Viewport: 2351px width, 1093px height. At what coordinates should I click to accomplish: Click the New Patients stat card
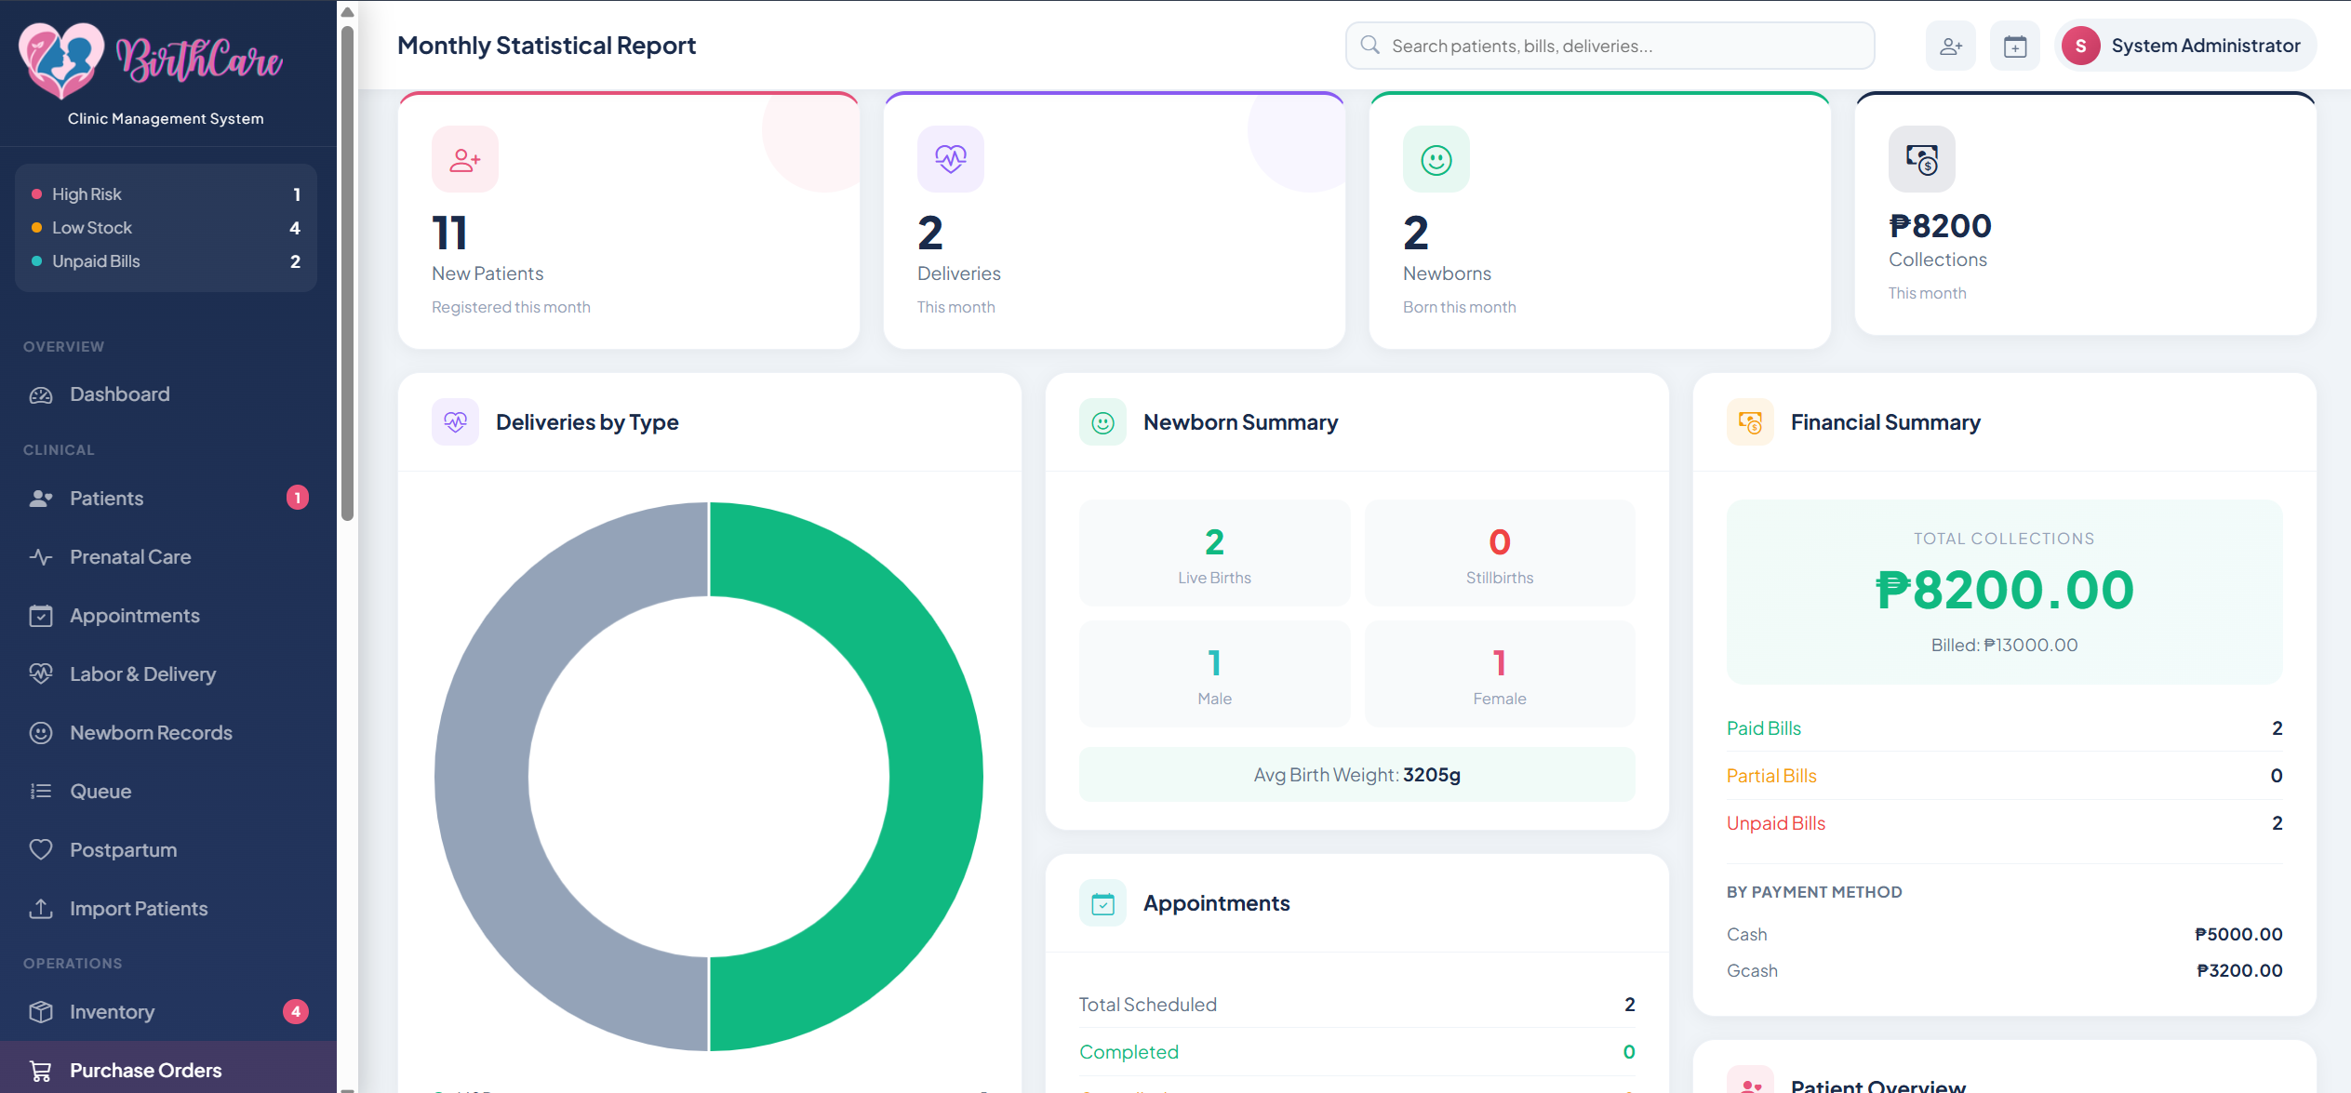[x=629, y=220]
